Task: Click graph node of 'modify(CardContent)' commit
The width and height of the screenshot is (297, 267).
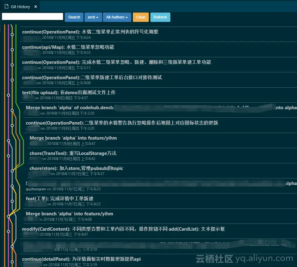Action: click(8, 232)
